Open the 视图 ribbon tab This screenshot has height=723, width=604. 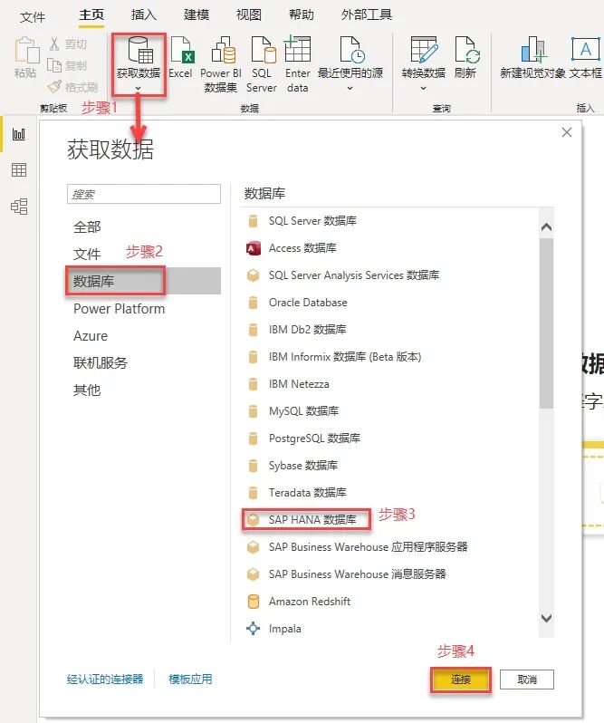[249, 14]
